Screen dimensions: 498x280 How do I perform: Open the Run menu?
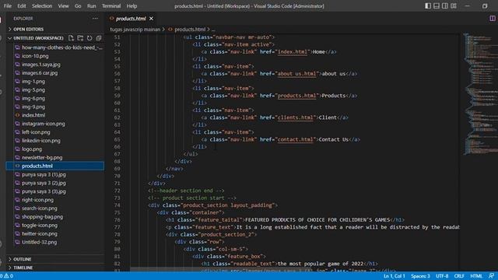pos(92,6)
